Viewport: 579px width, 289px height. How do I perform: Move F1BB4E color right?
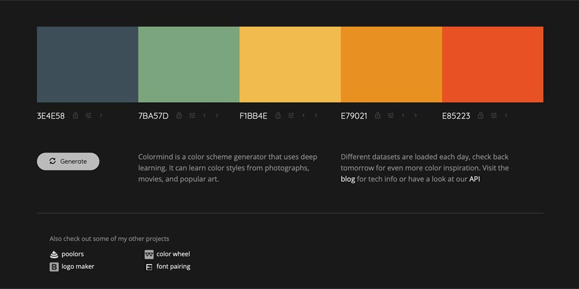[316, 116]
